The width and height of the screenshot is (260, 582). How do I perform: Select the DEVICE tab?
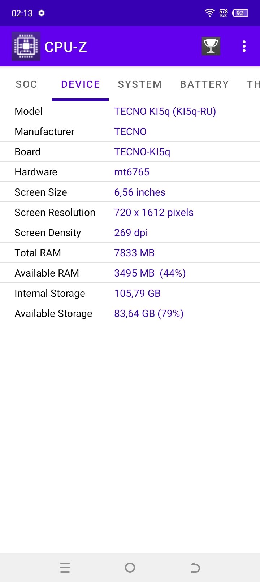(81, 84)
